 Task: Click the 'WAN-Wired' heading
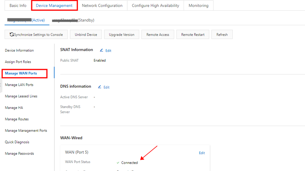71,138
